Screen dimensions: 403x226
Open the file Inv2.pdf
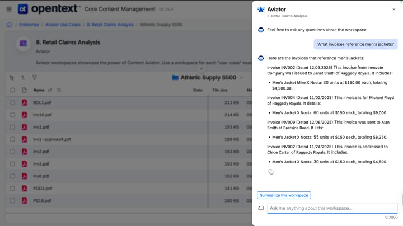coord(41,152)
